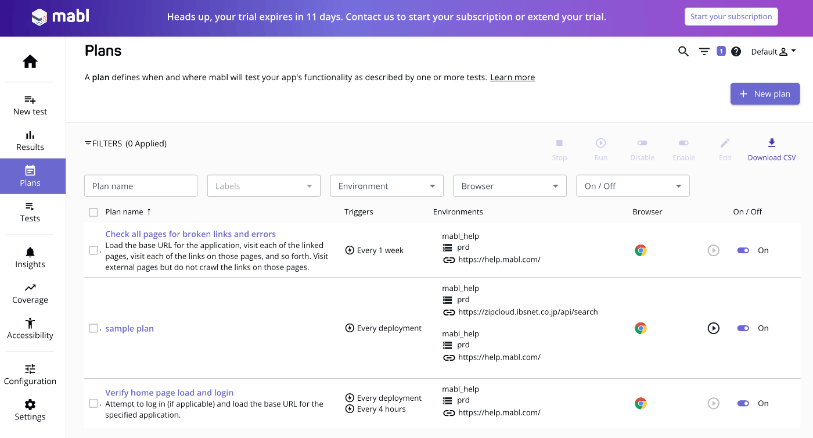Run the Check all pages plan
The height and width of the screenshot is (438, 813).
click(x=714, y=250)
